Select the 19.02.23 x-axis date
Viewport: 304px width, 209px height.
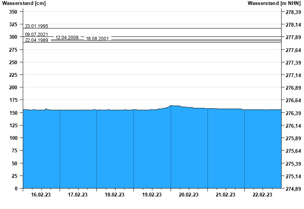coord(152,195)
